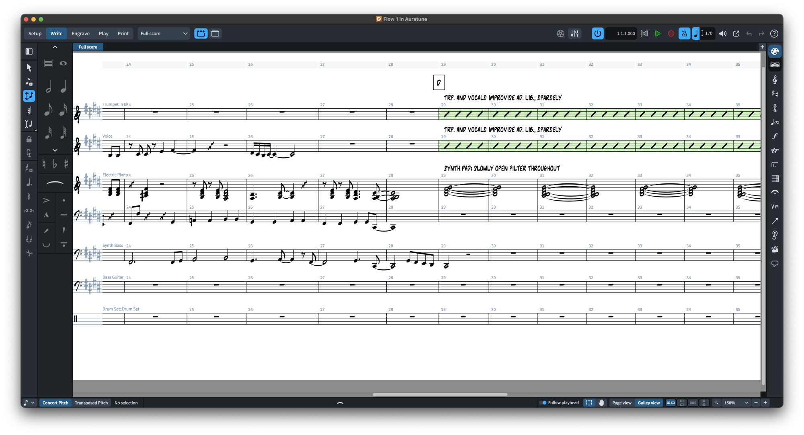Image resolution: width=804 pixels, height=435 pixels.
Task: Open the Clefs panel icon
Action: coord(775,80)
